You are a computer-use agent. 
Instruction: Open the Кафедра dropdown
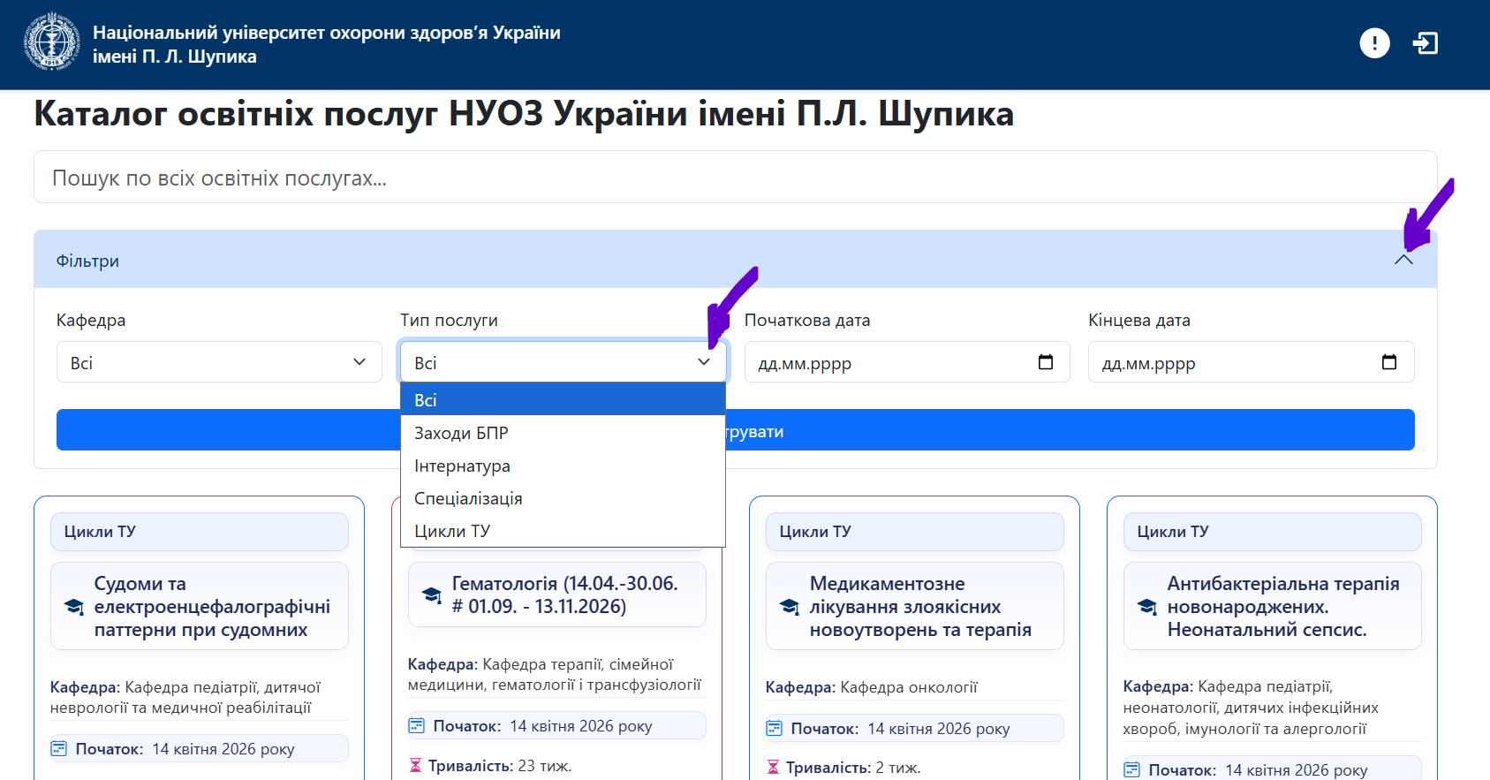(x=219, y=362)
